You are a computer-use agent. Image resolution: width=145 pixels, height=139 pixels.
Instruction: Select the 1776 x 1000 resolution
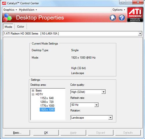point(47,106)
